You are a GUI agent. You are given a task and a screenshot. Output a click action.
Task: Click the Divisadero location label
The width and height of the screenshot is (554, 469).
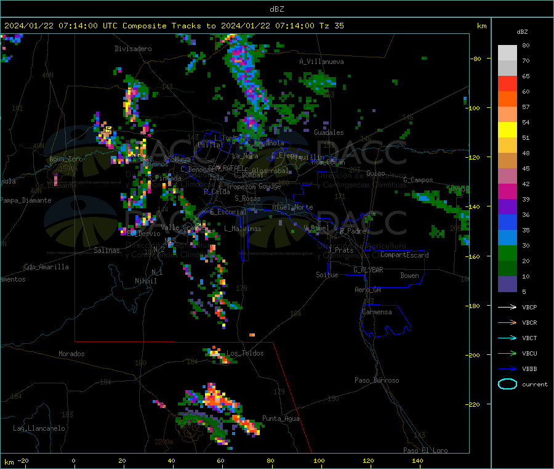133,49
